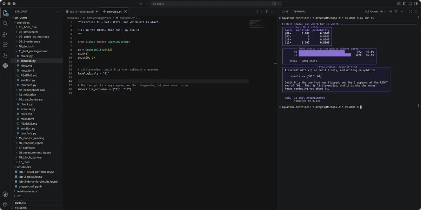Screen dimensions: 421x210
Task: Open hints.md under 11_bell_entanglement
Action: tap(26, 66)
